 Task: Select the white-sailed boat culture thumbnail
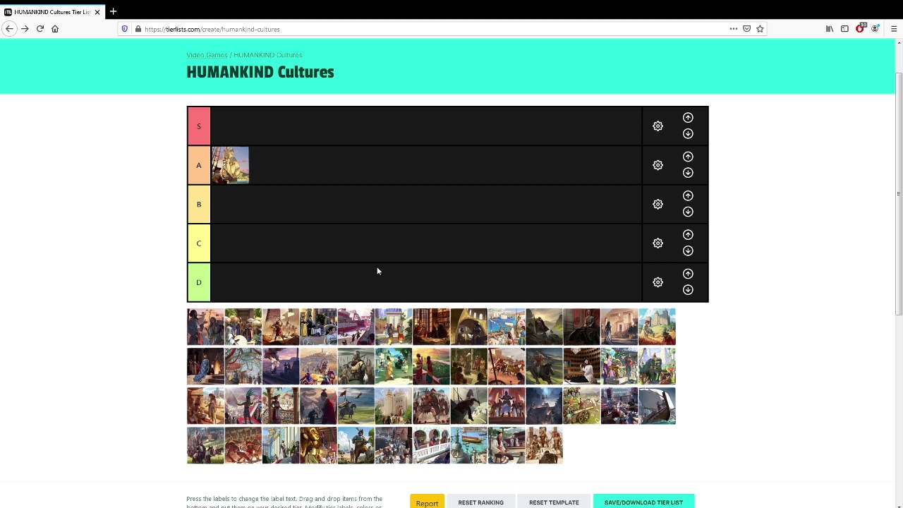tap(657, 406)
